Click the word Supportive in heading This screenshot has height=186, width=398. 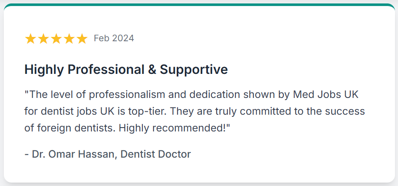pyautogui.click(x=194, y=69)
